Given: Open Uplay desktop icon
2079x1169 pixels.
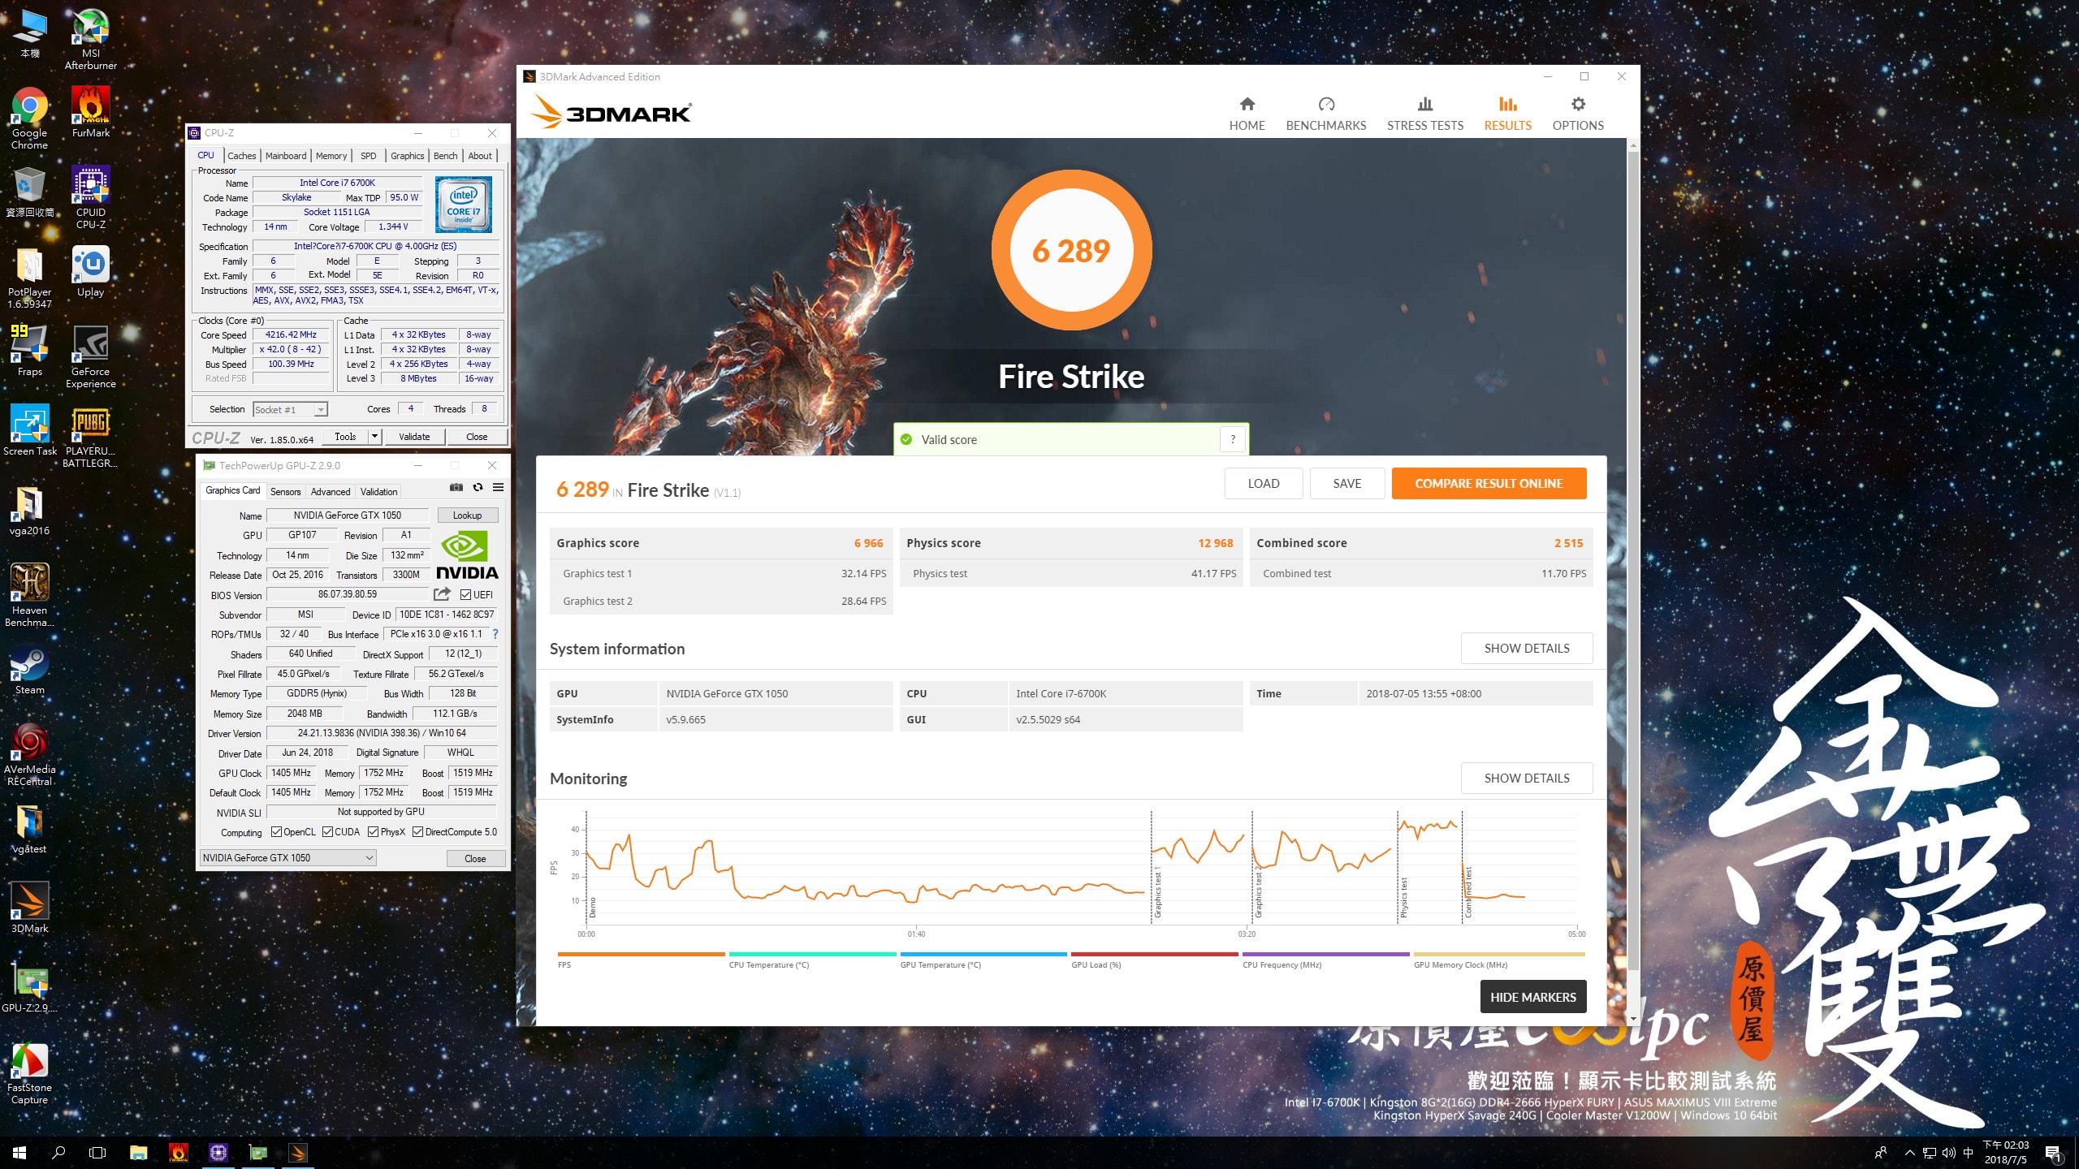Looking at the screenshot, I should coord(91,271).
